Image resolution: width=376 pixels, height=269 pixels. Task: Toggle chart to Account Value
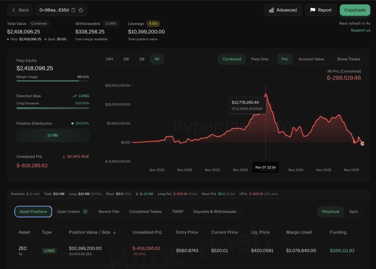pos(311,59)
